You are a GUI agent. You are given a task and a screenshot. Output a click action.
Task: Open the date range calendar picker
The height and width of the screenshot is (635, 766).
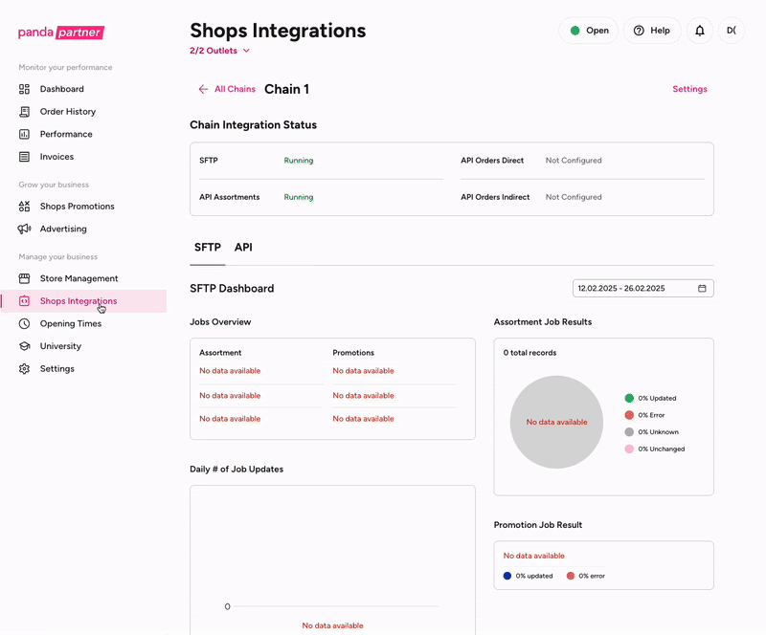702,288
